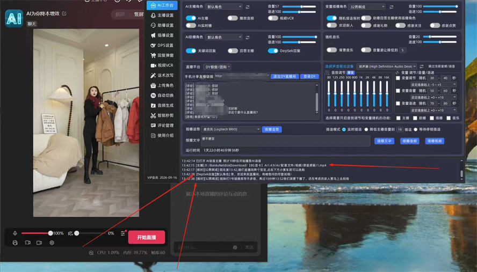Click the red 开始直播 button
477x272 pixels.
tap(147, 237)
